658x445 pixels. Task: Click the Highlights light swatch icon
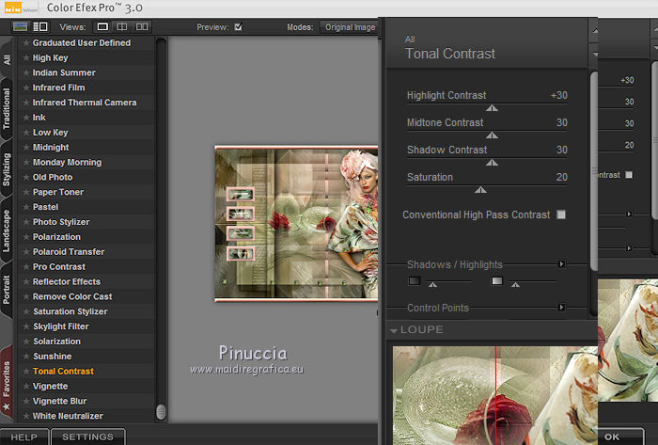497,280
